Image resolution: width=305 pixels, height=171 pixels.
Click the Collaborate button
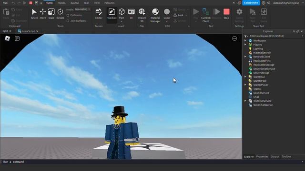click(x=251, y=3)
